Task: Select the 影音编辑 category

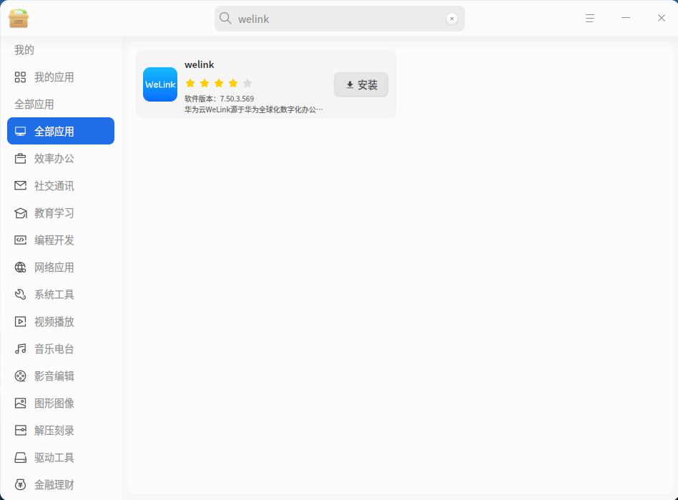Action: pyautogui.click(x=61, y=376)
